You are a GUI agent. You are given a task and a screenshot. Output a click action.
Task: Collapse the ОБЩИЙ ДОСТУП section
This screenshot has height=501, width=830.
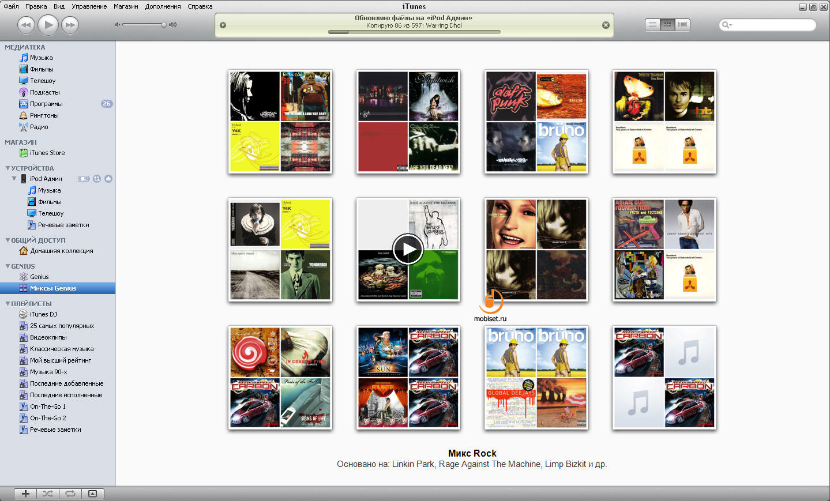pos(7,240)
